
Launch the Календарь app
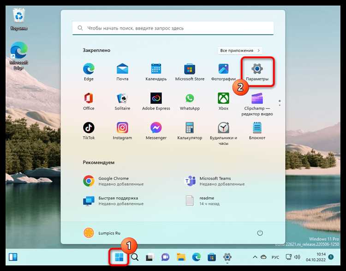[156, 72]
